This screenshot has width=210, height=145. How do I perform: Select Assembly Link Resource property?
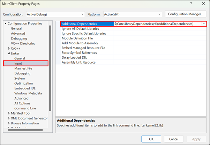[x=78, y=63]
